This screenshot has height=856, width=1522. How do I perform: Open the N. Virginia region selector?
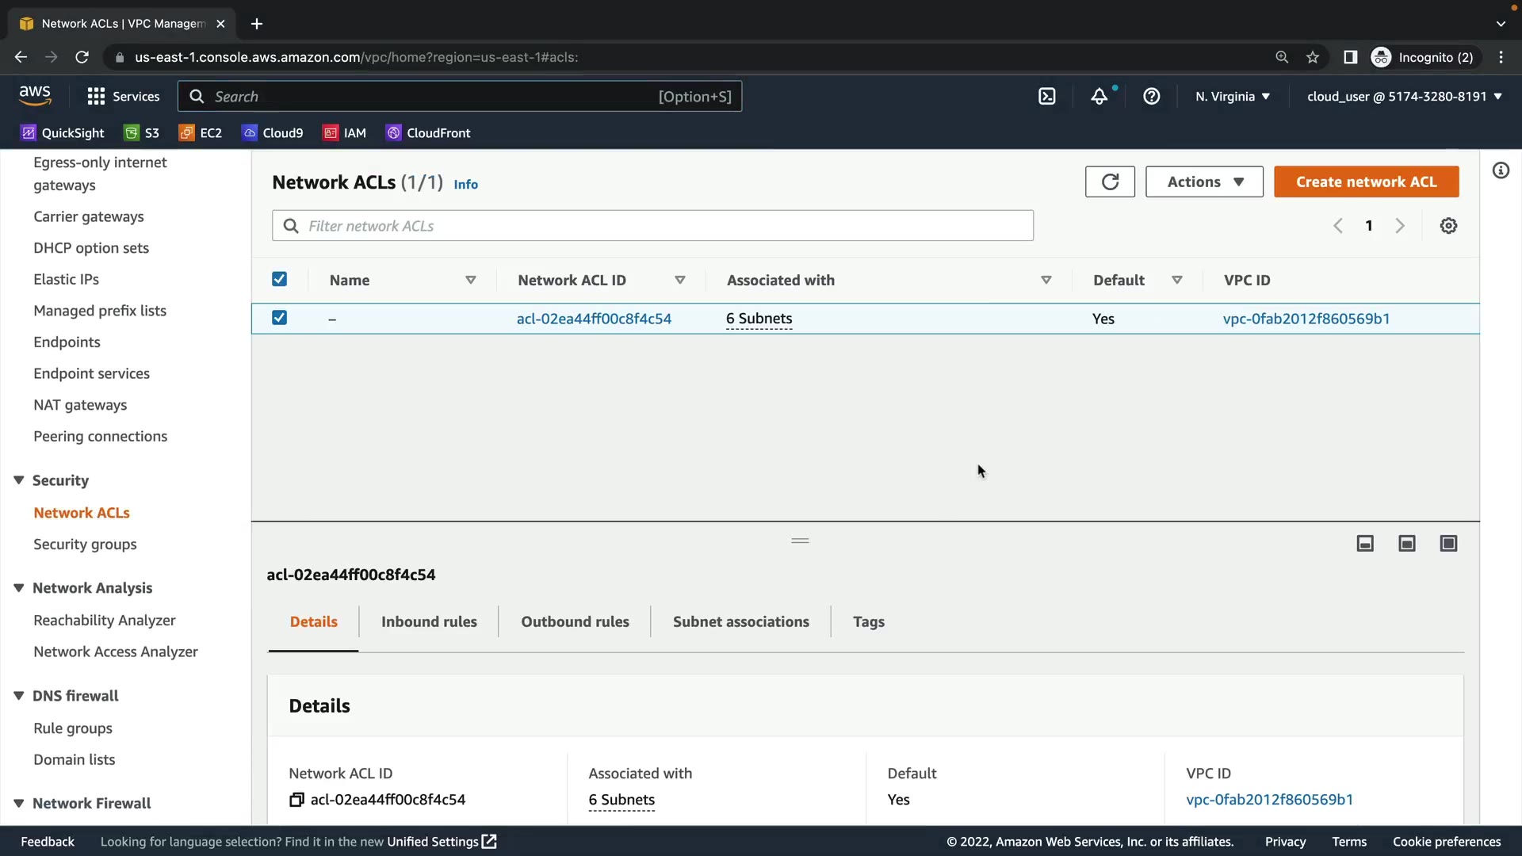coord(1233,97)
